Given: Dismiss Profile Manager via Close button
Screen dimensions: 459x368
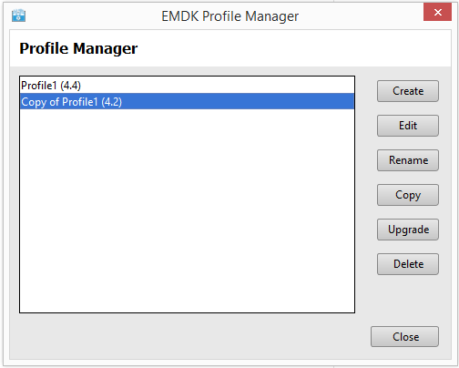Looking at the screenshot, I should point(404,336).
